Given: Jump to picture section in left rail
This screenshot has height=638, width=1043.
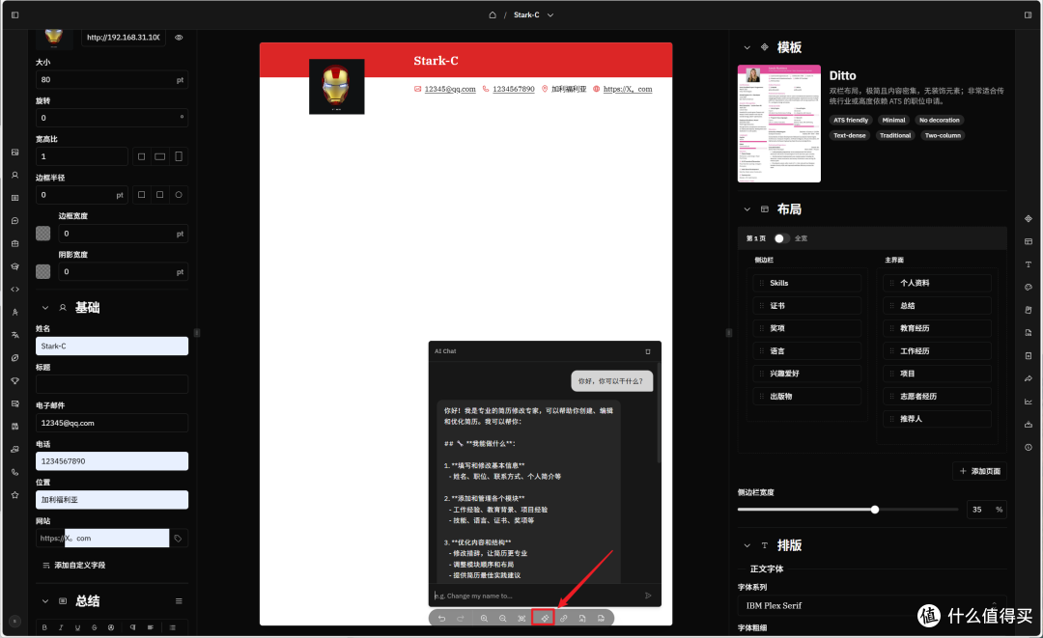Looking at the screenshot, I should [15, 153].
